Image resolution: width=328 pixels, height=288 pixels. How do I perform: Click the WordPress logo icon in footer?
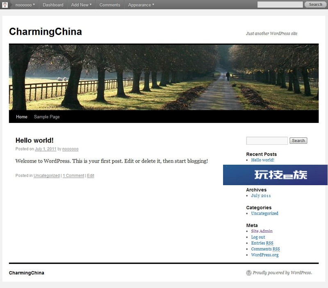[x=249, y=273]
